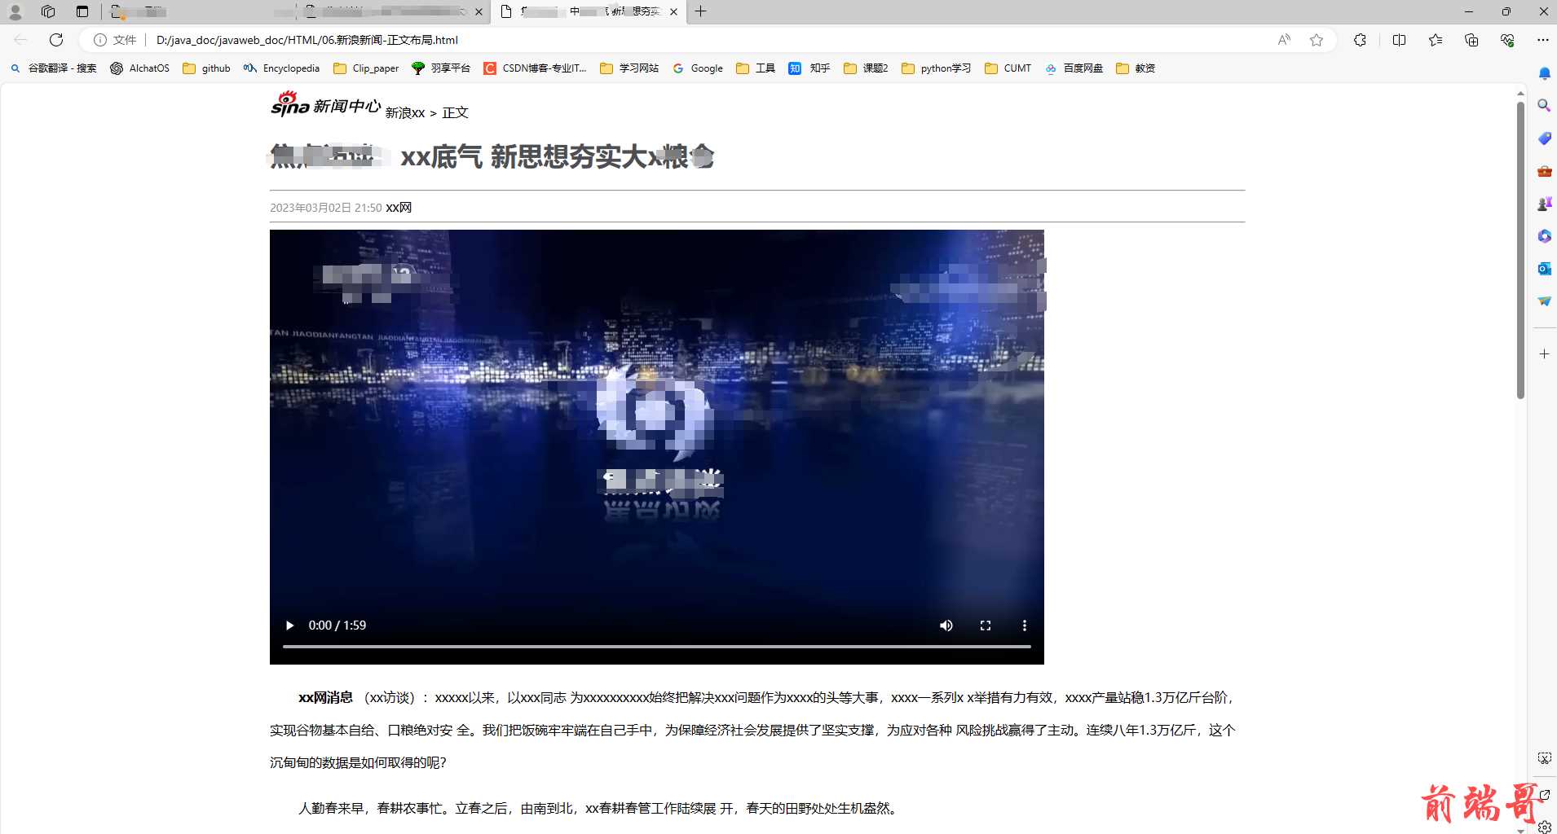Screen dimensions: 1557x834
Task: Open CSDN博客 bookmark
Action: (536, 68)
